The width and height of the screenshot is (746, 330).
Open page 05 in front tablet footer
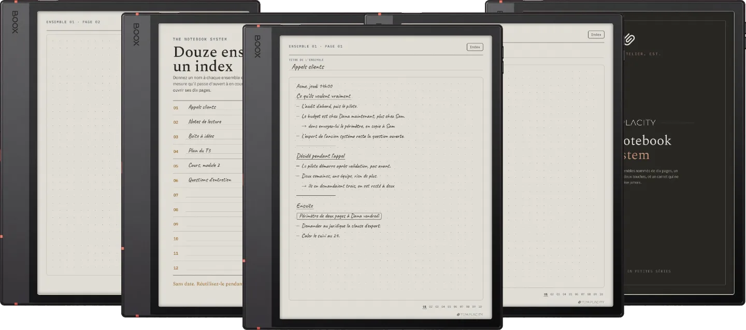pyautogui.click(x=449, y=307)
